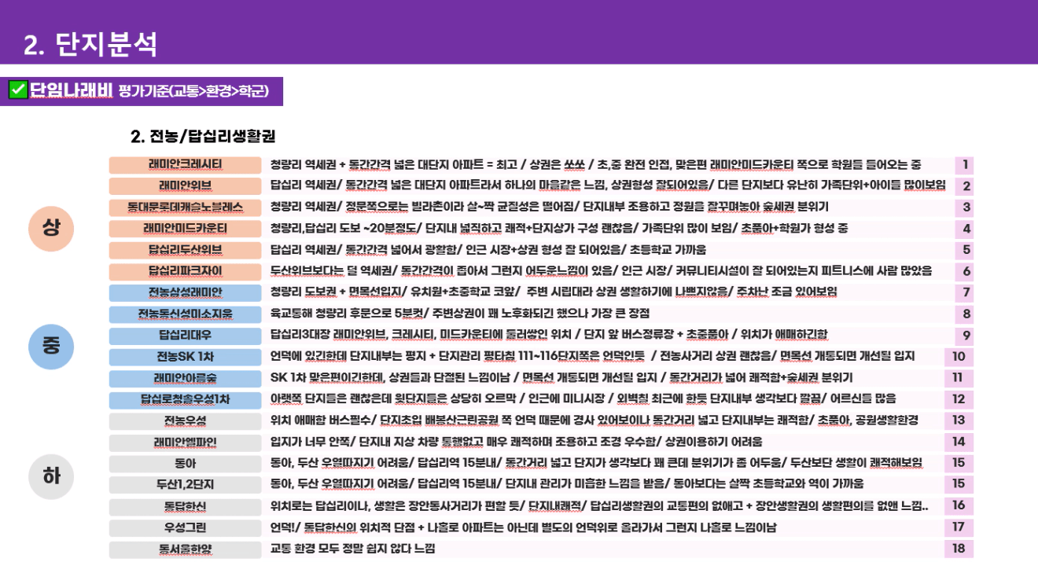1038x584 pixels.
Task: Click rank number 1 in 래미안크레시티 row
Action: (x=965, y=165)
